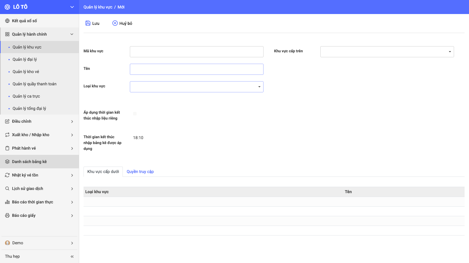This screenshot has height=263, width=469.
Task: Open the Demo user menu arrow
Action: coord(72,243)
